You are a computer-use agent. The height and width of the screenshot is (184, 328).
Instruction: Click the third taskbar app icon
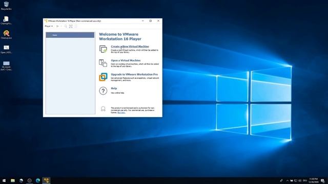pos(21,180)
